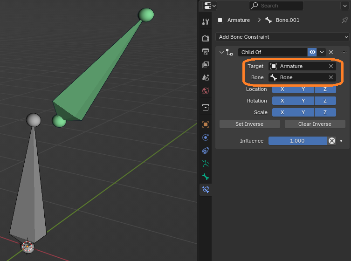Edit the Child Of constraint name field
Viewport: 351px width, 261px height.
coord(273,52)
